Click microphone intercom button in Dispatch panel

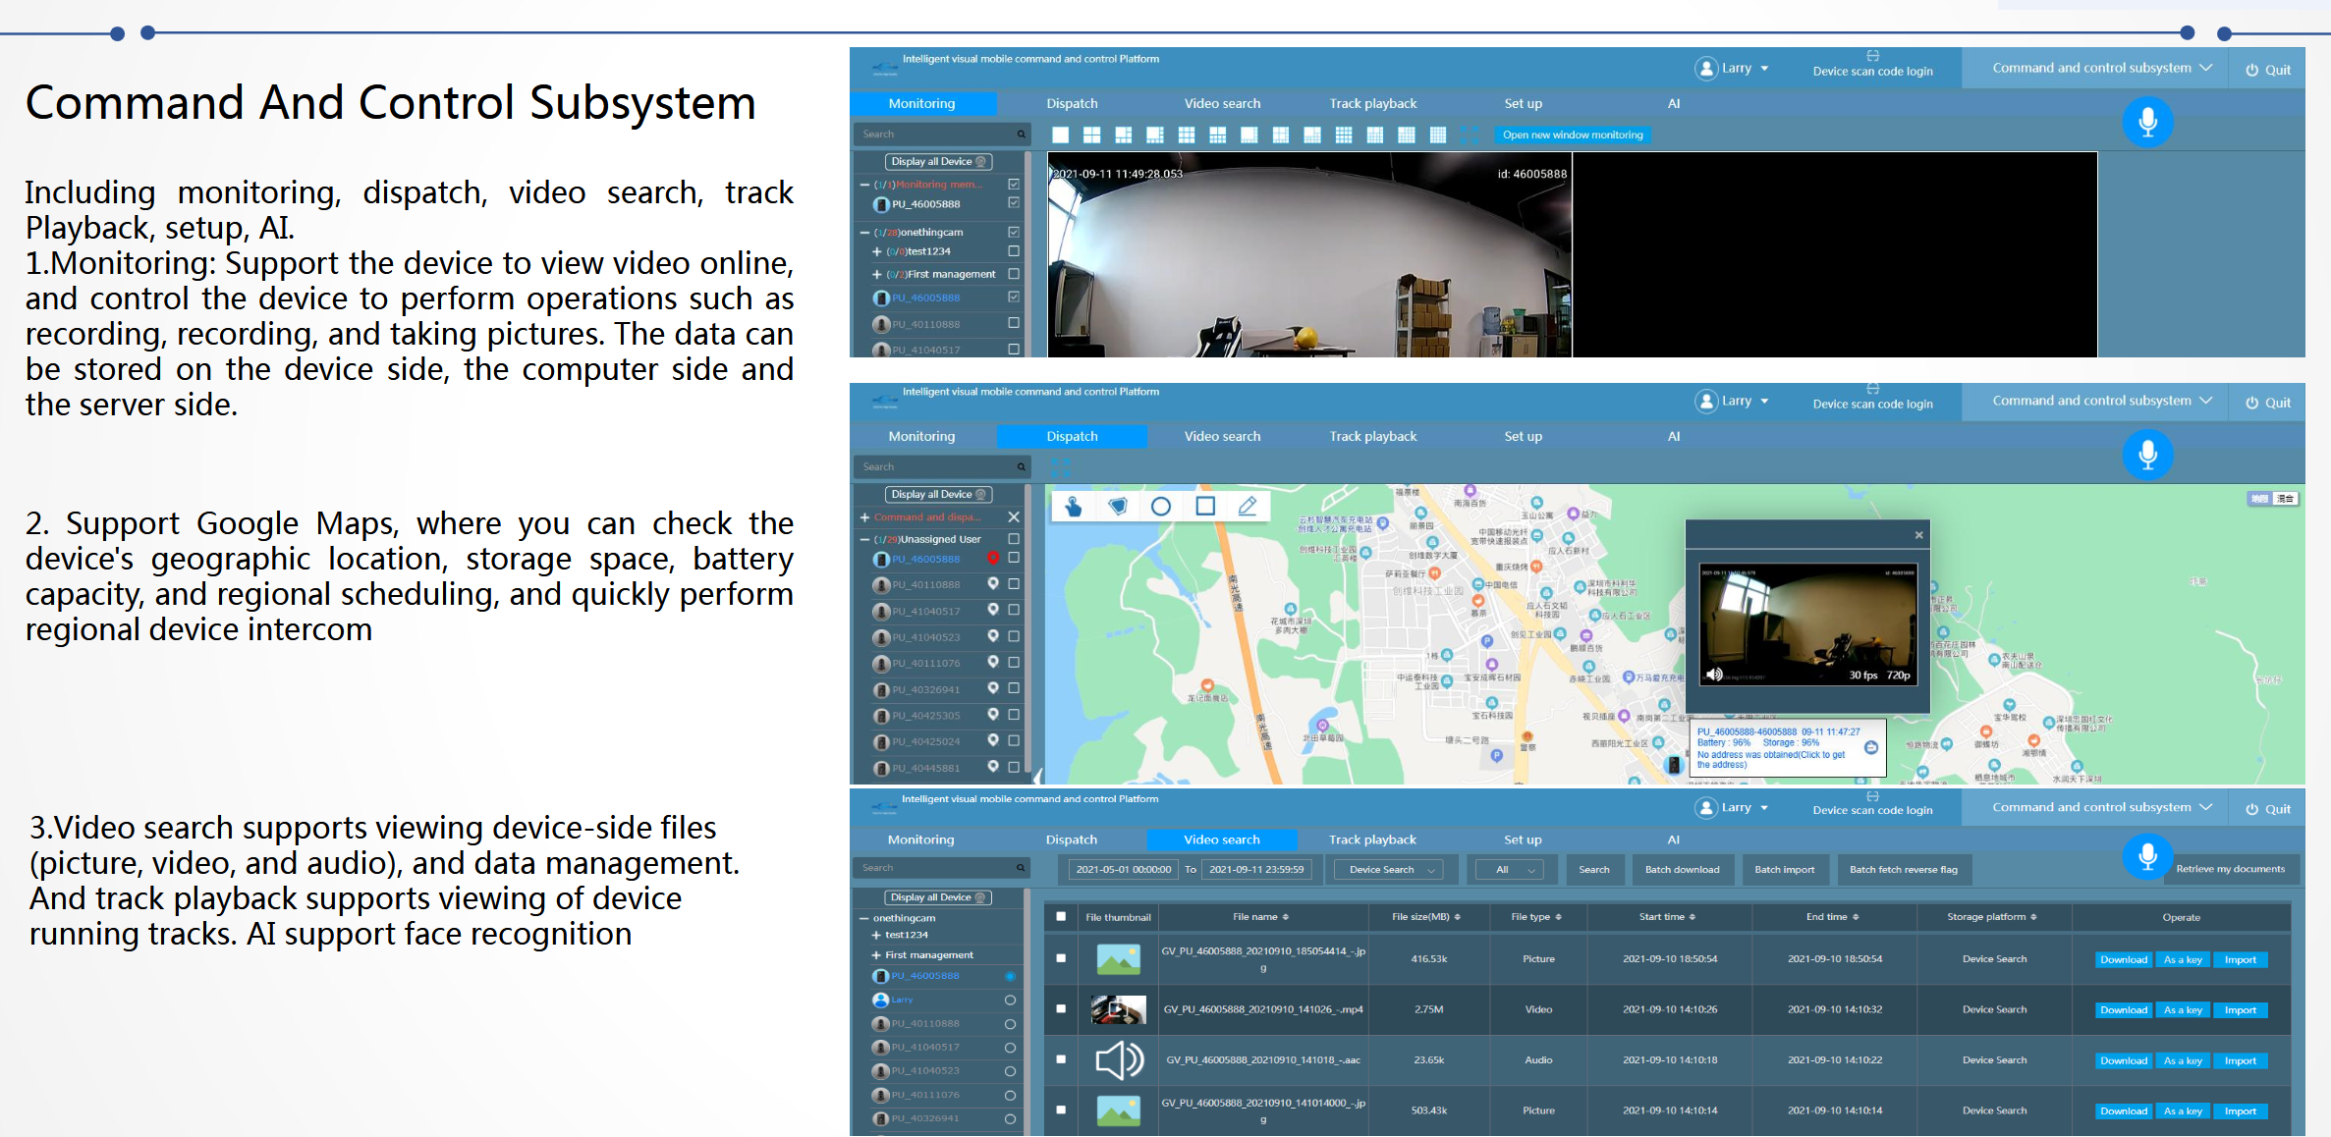[2147, 455]
